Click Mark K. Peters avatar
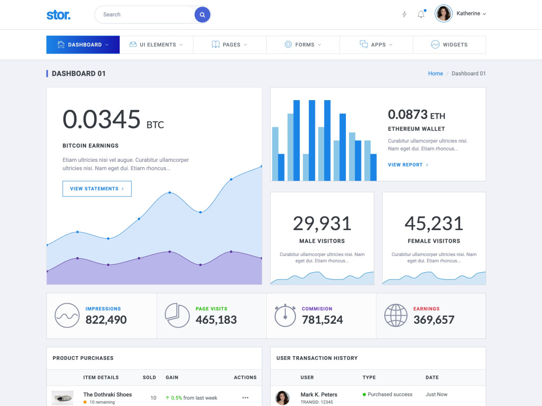This screenshot has height=406, width=542. pos(282,398)
